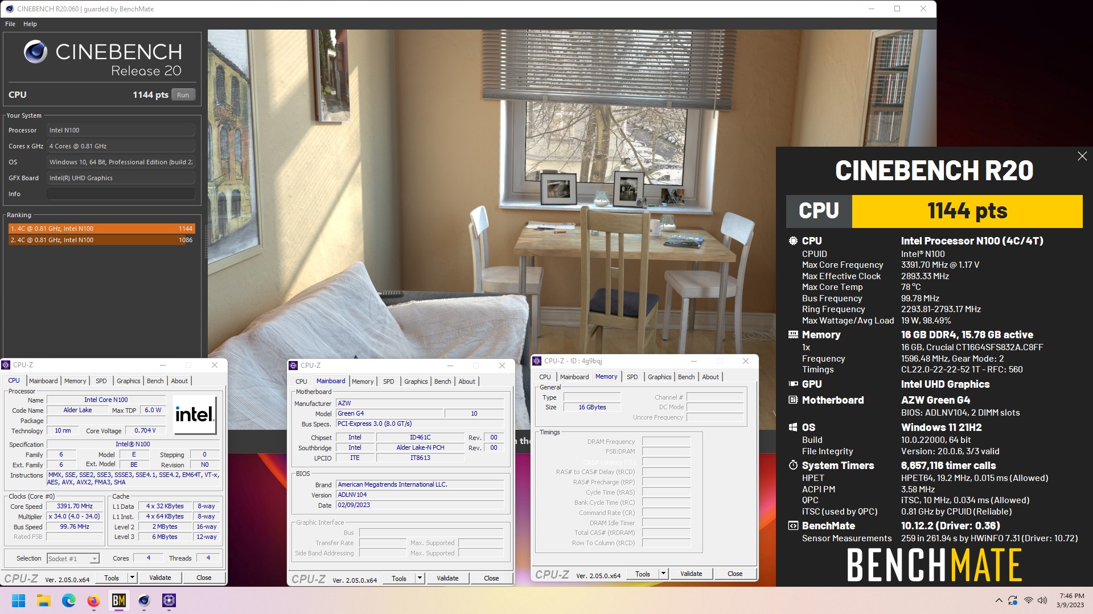Screen dimensions: 1093x614
Task: Click CPU-Z icon in 4g9bqj window titlebar
Action: tap(537, 361)
